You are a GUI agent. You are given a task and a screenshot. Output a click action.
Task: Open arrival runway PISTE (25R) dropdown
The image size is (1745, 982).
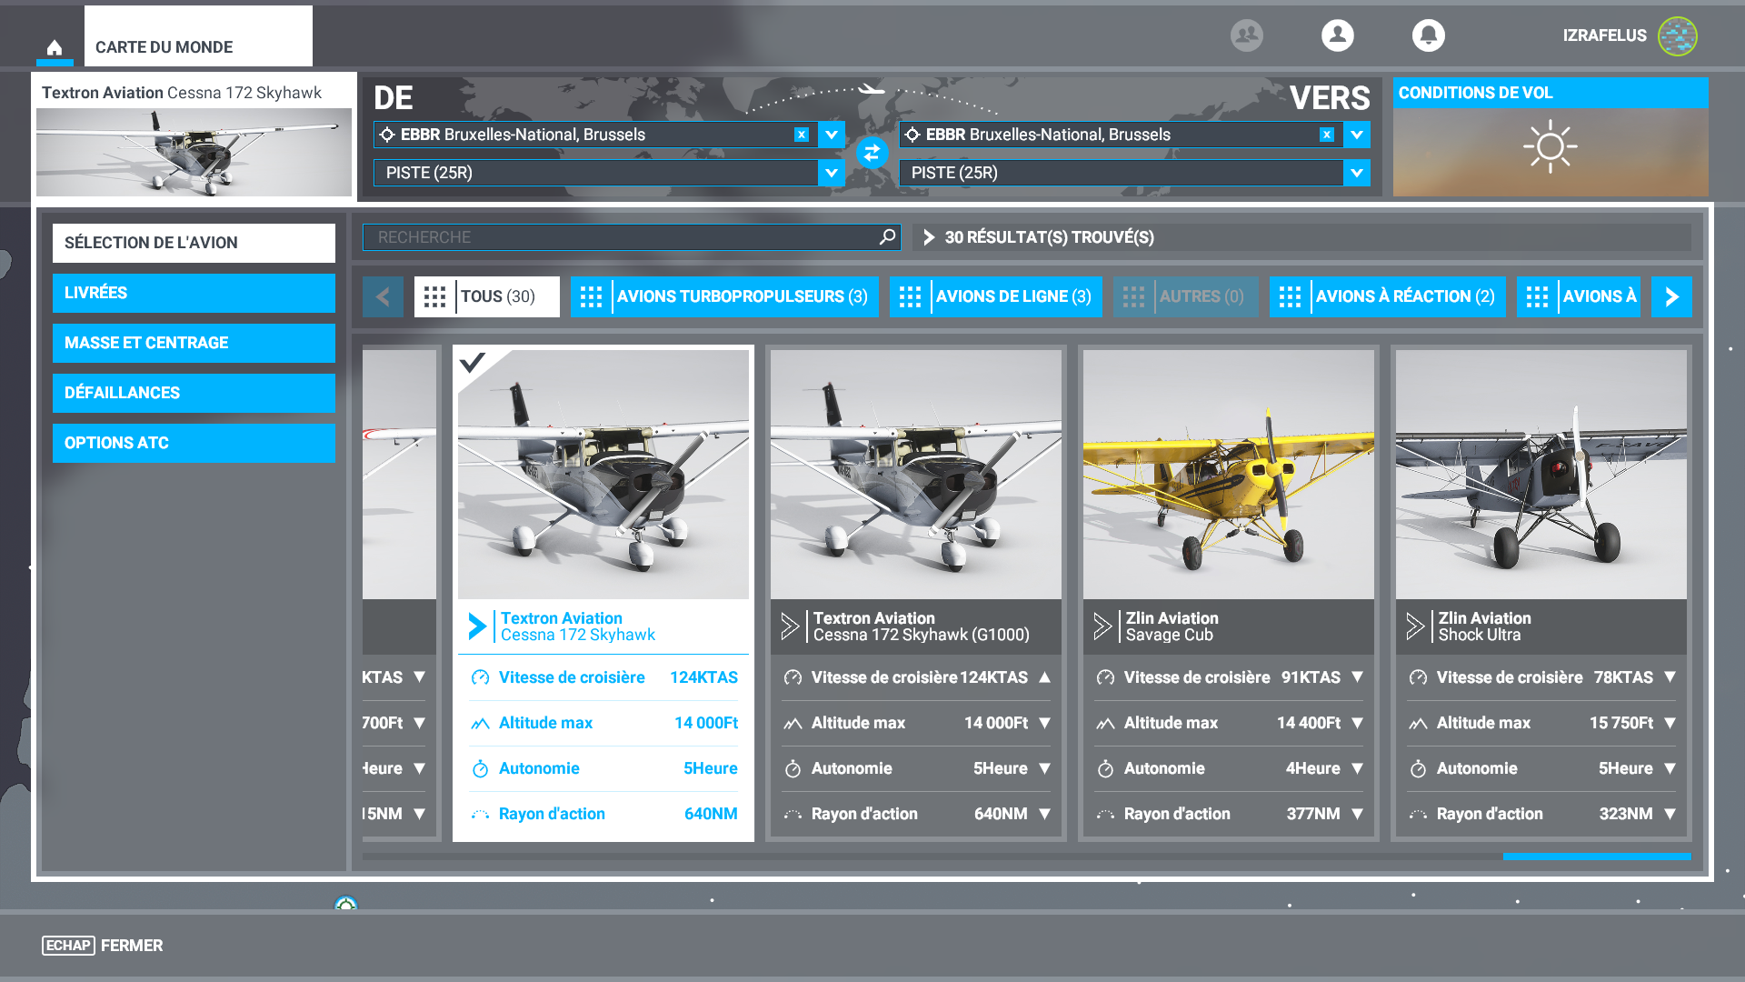tap(1356, 173)
